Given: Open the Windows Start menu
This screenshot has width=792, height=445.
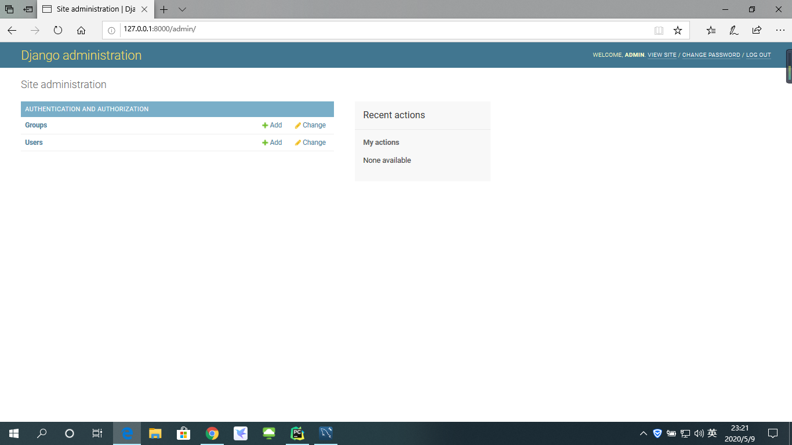Looking at the screenshot, I should pyautogui.click(x=14, y=433).
